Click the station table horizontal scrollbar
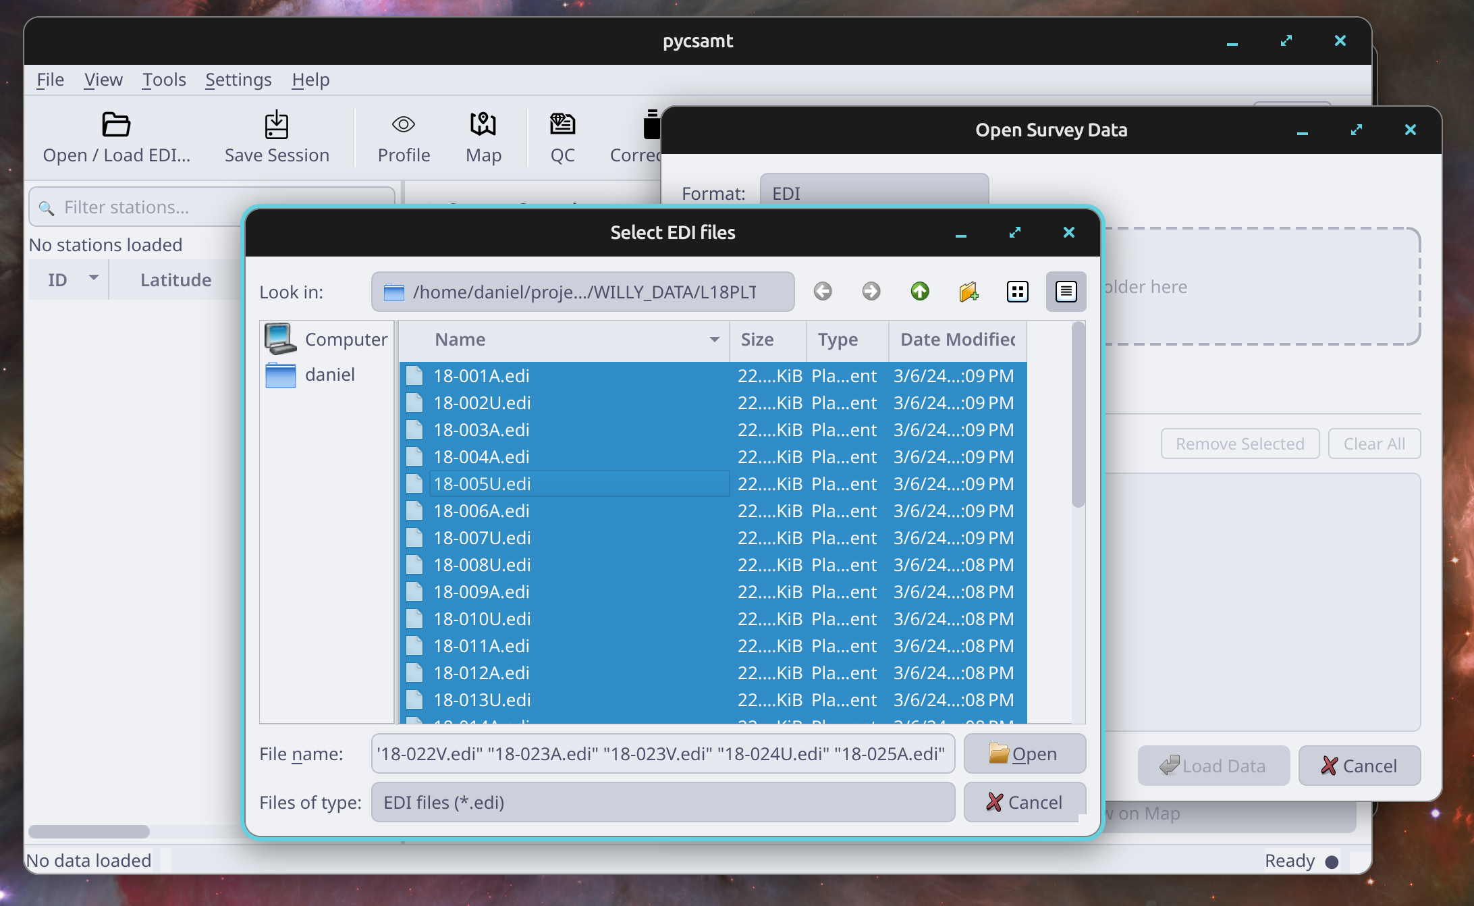Image resolution: width=1474 pixels, height=906 pixels. click(x=89, y=831)
